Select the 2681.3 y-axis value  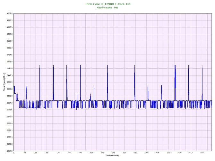click(10, 130)
